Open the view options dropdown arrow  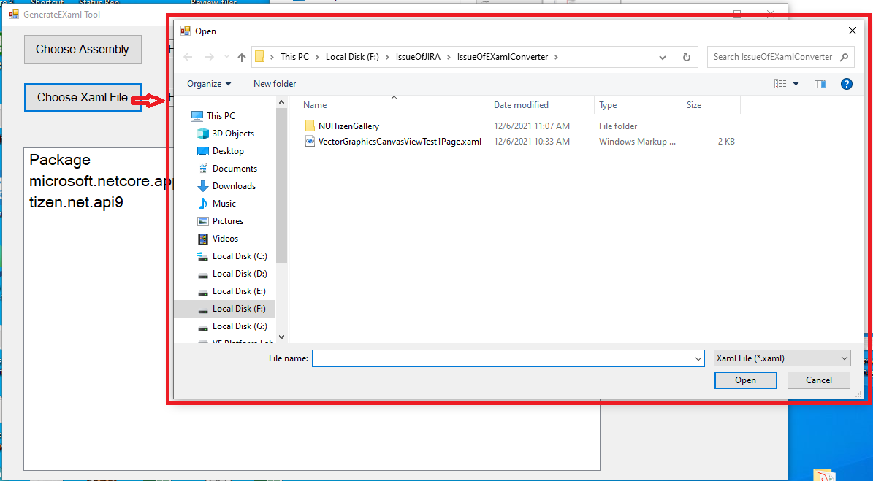tap(796, 84)
